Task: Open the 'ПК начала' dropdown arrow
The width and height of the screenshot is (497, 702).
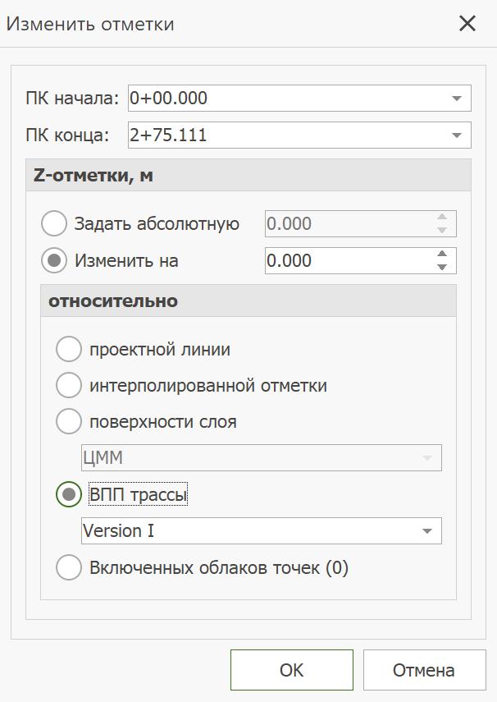Action: tap(457, 99)
